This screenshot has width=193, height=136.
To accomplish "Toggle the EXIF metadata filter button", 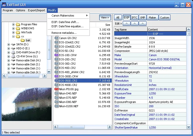I will (126, 18).
